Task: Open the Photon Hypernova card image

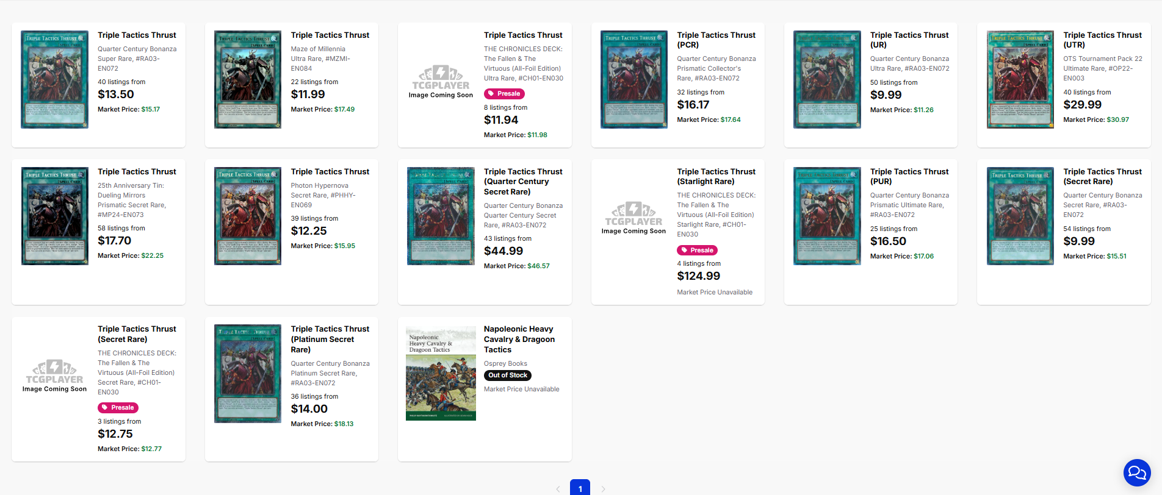Action: tap(248, 216)
